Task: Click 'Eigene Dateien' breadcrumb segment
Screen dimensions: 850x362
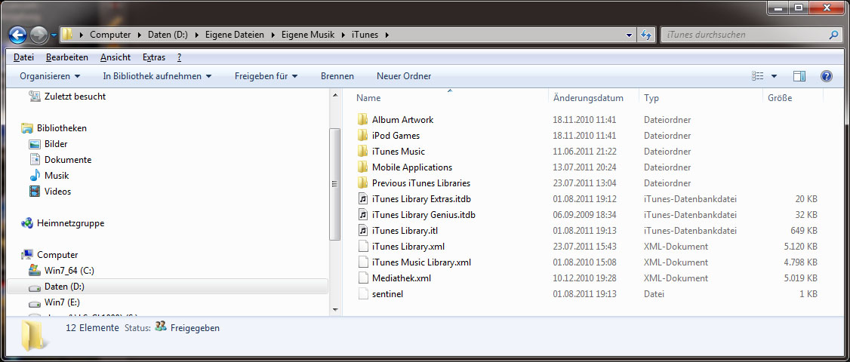Action: (x=235, y=35)
